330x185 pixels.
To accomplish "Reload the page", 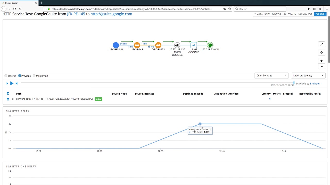I will pyautogui.click(x=15, y=9).
